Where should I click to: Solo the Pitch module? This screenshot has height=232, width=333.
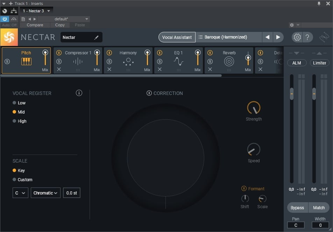click(7, 62)
